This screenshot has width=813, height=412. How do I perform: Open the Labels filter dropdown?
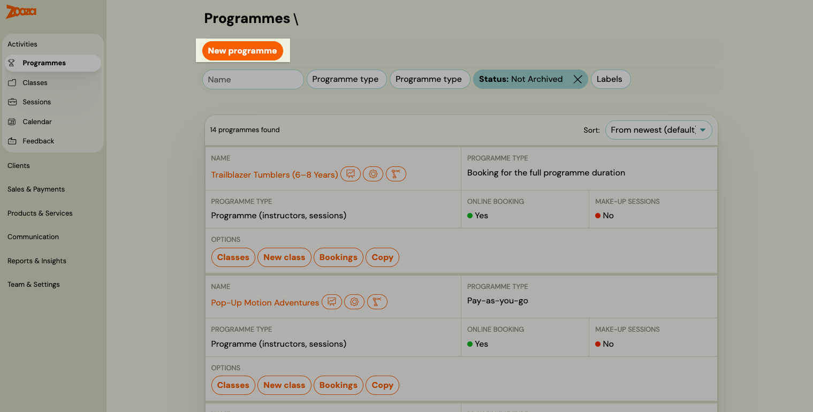pos(611,79)
